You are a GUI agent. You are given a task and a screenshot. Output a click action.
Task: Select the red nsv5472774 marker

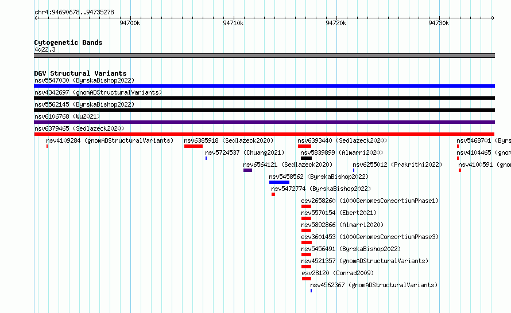[273, 194]
